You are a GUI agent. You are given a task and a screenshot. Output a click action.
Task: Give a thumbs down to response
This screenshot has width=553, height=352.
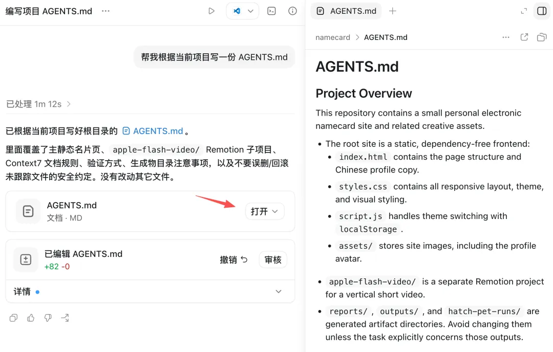(48, 318)
